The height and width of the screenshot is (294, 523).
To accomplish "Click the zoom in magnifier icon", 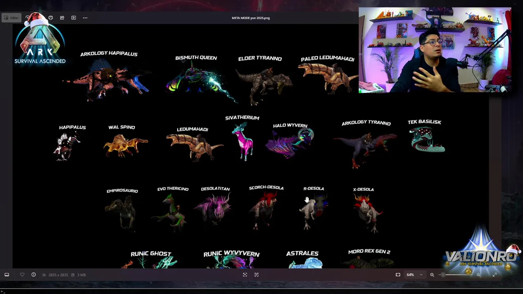I will (478, 275).
